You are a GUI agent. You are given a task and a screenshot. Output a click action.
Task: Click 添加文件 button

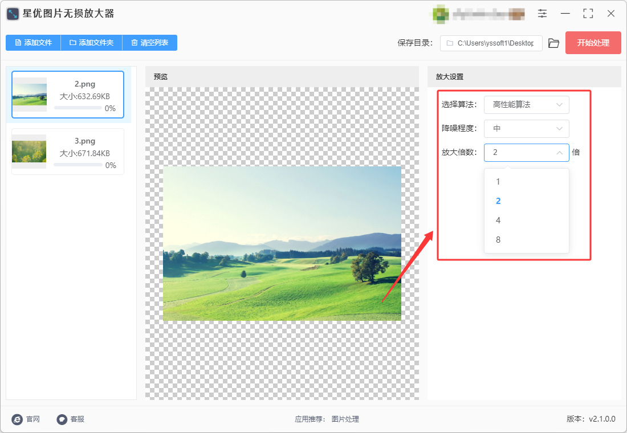(x=33, y=43)
